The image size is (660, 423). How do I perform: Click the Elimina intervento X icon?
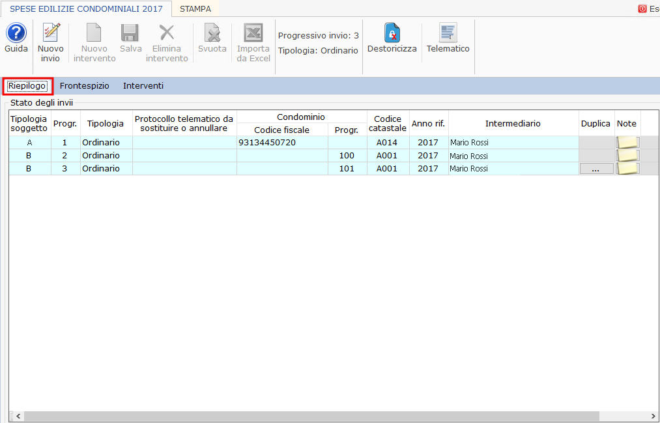[167, 33]
